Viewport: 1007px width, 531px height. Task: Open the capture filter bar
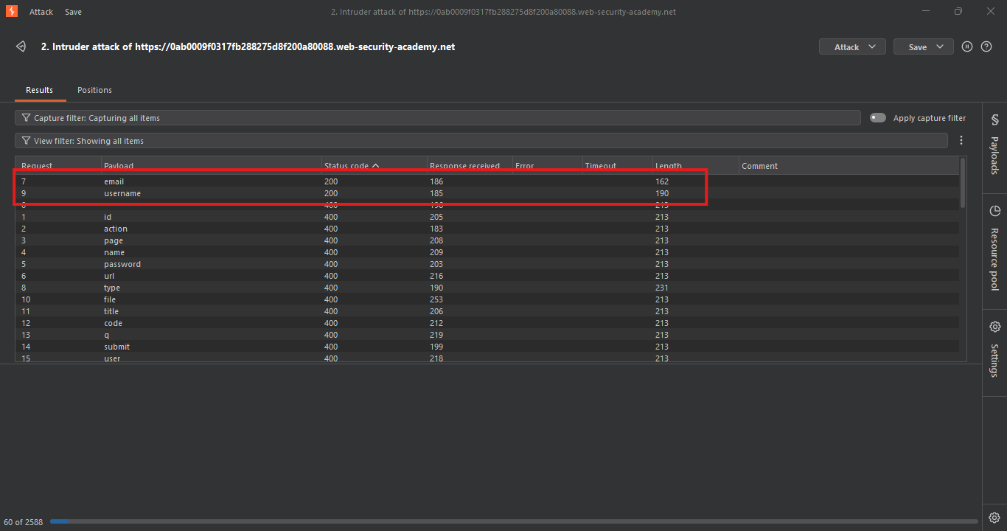[438, 118]
